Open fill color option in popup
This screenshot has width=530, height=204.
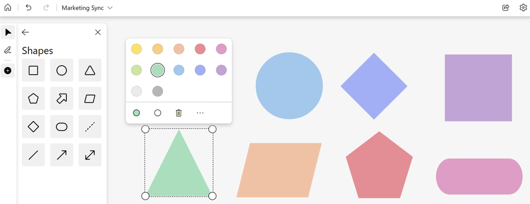[x=136, y=113]
